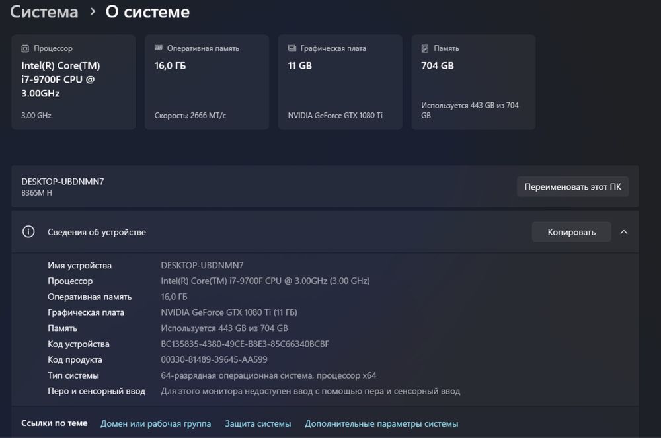Image resolution: width=661 pixels, height=438 pixels.
Task: Click Перо и сенсорный ввод label
Action: (x=97, y=391)
